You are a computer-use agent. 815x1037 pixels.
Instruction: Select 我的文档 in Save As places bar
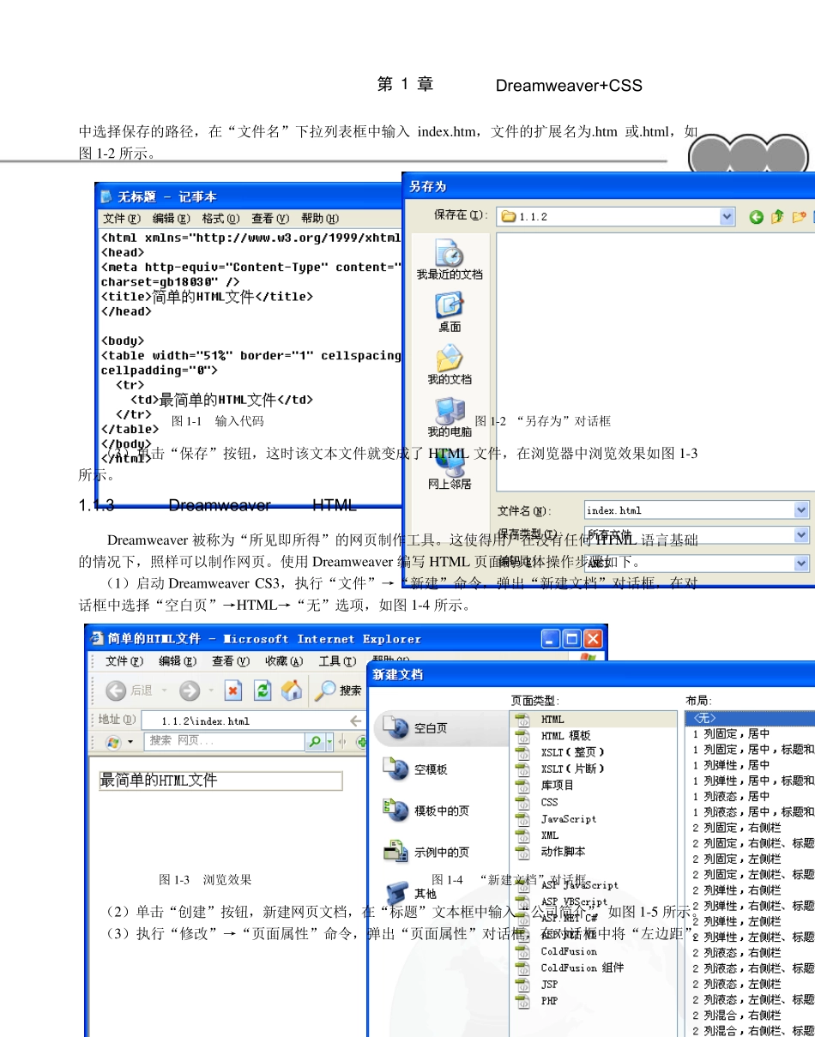(450, 365)
